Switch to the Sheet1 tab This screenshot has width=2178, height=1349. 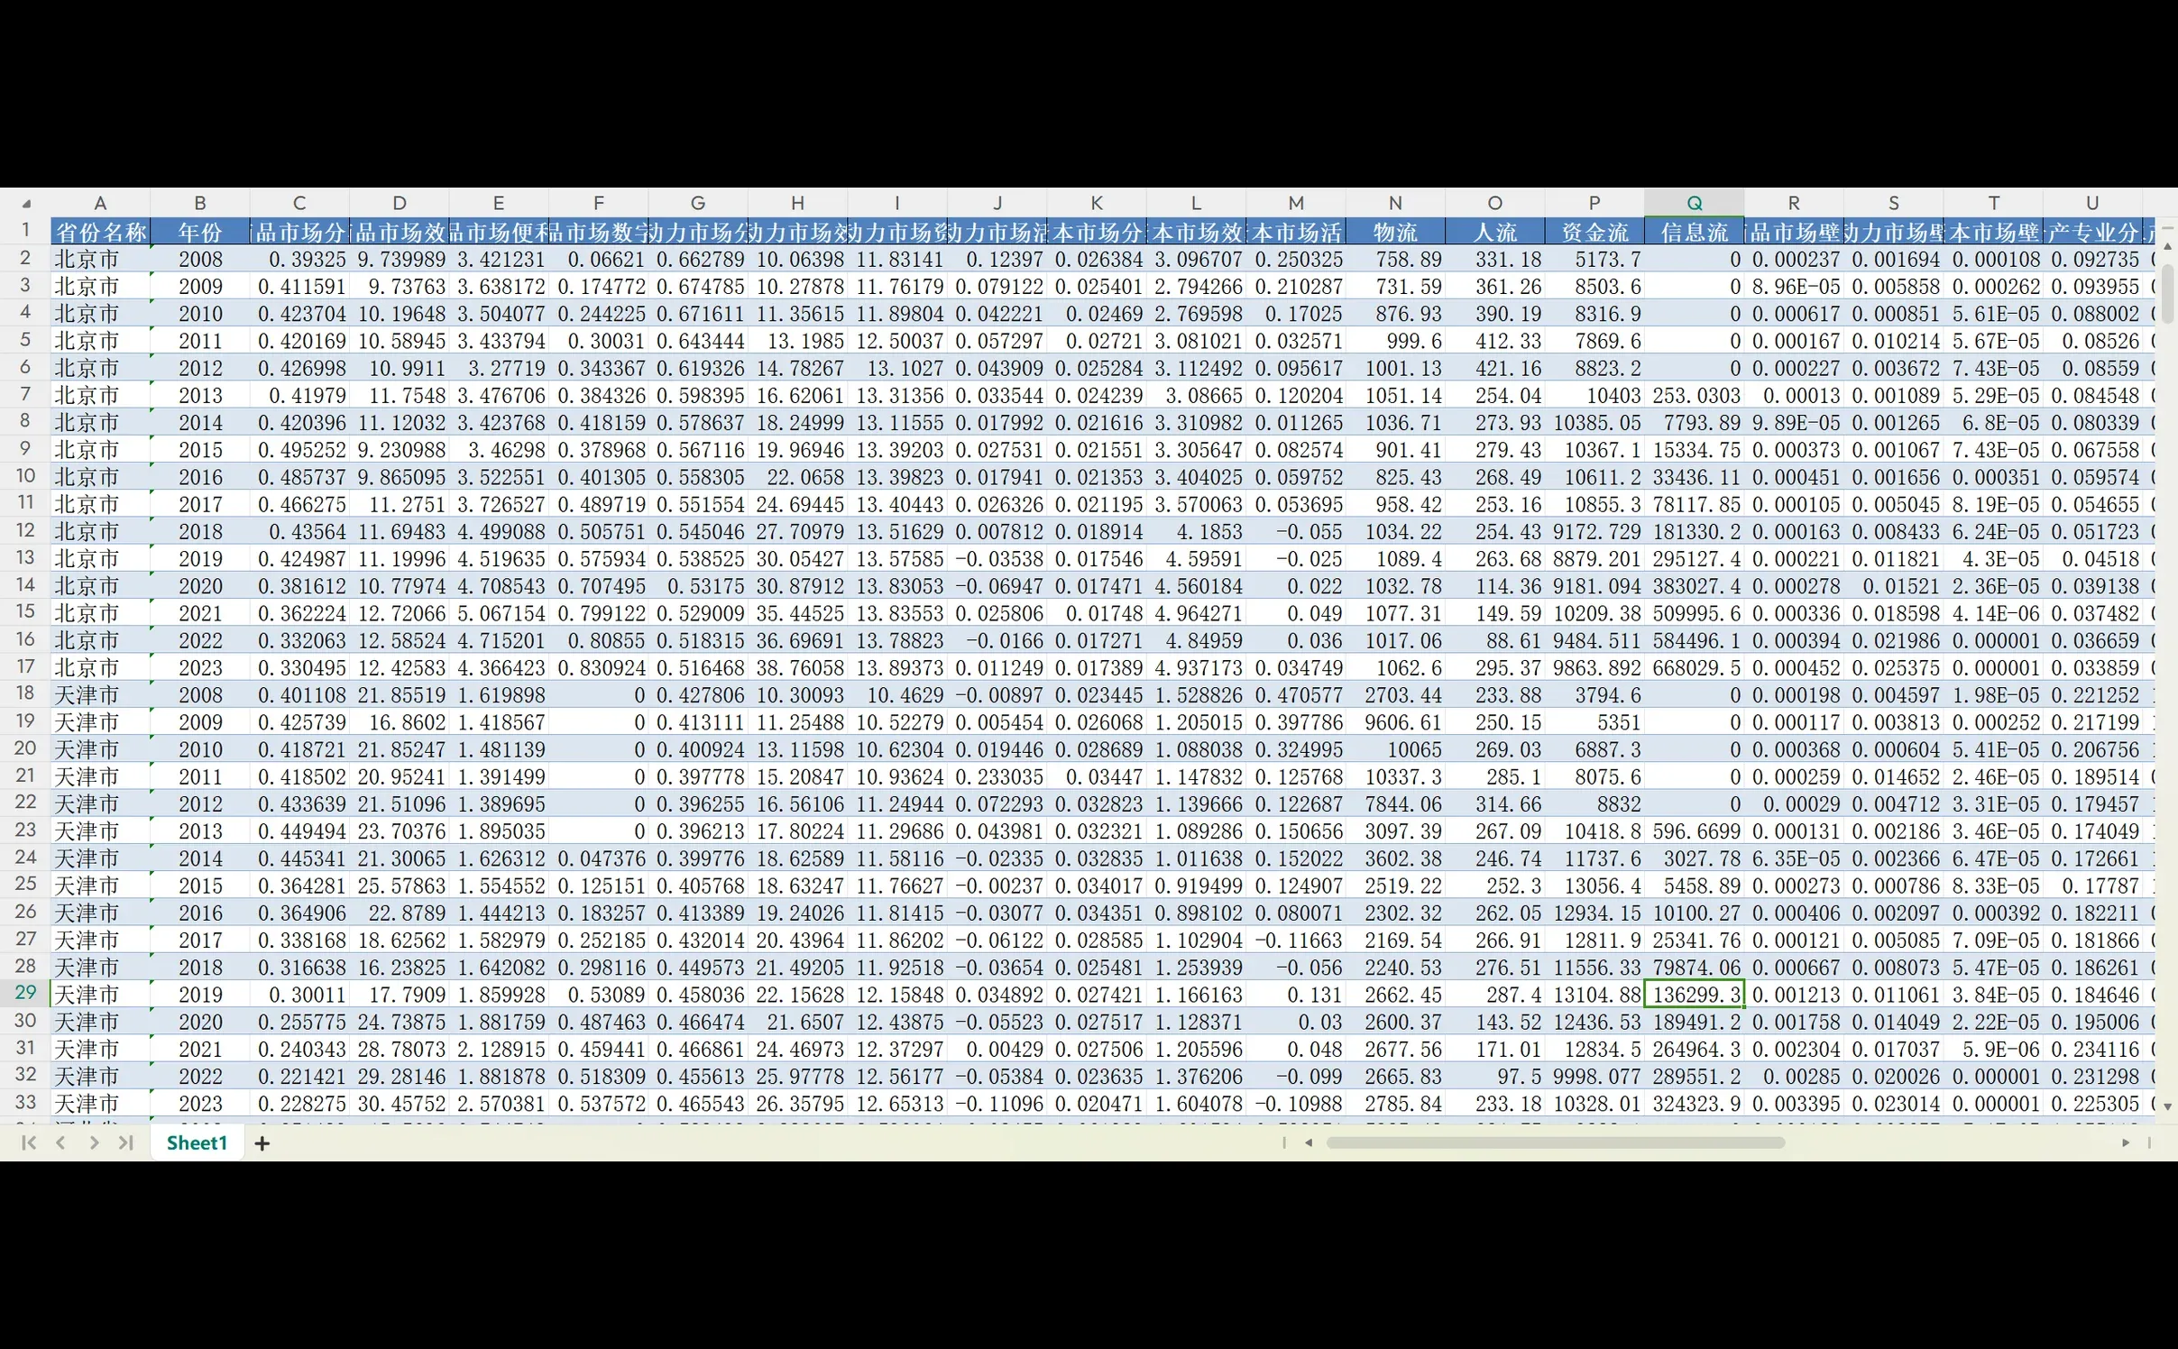tap(197, 1143)
